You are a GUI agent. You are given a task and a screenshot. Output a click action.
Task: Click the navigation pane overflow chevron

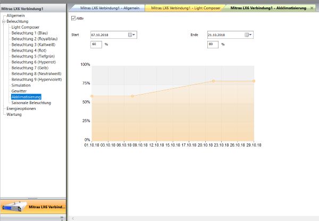coord(61,217)
